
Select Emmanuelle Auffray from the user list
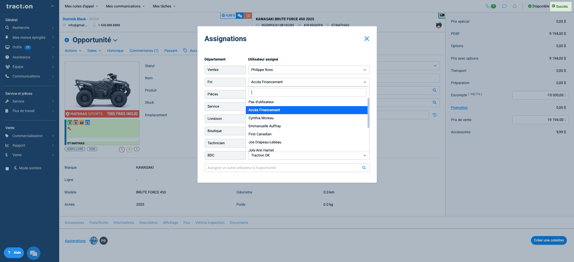point(307,126)
